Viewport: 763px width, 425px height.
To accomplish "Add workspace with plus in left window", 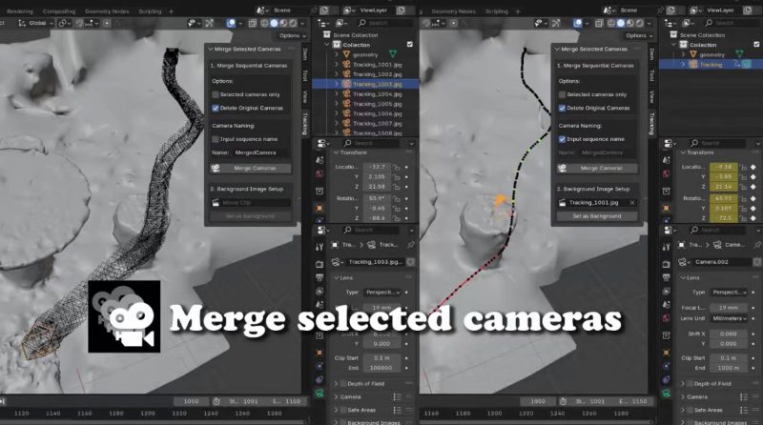I will coord(171,11).
